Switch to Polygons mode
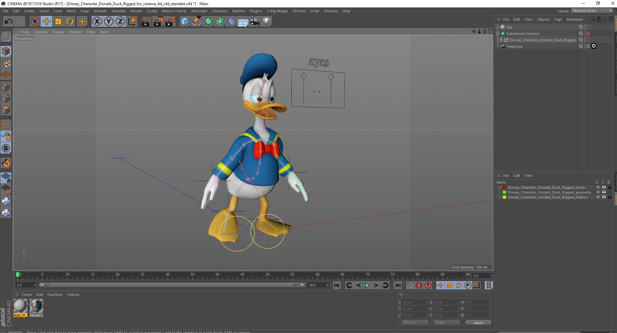Image resolution: width=617 pixels, height=333 pixels. coord(6,110)
